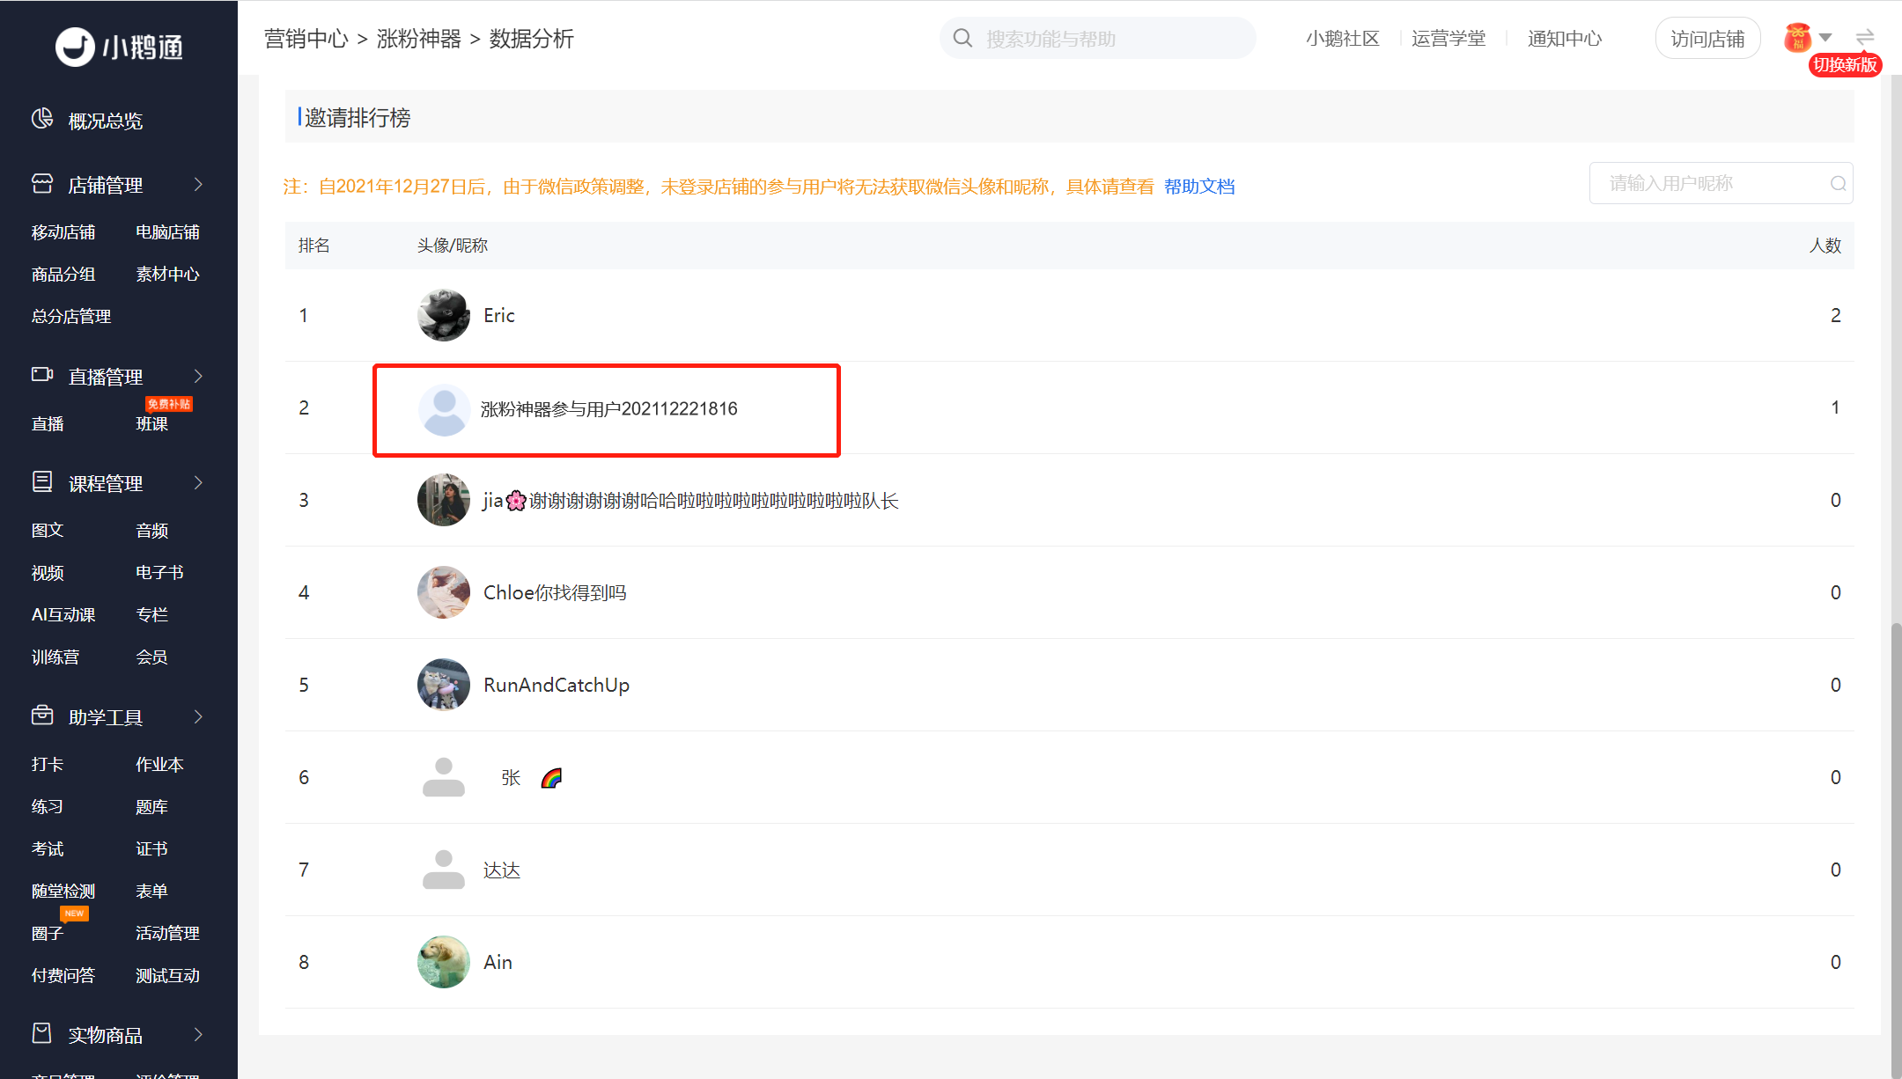Viewport: 1902px width, 1079px height.
Task: Click the magnifier in nickname search box
Action: pos(1838,183)
